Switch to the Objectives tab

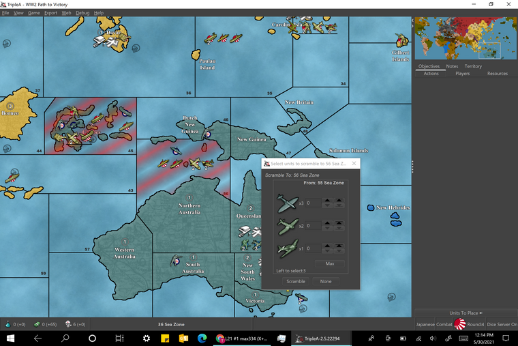click(429, 66)
